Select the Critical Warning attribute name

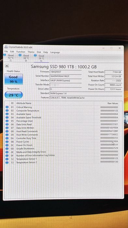click(24, 107)
